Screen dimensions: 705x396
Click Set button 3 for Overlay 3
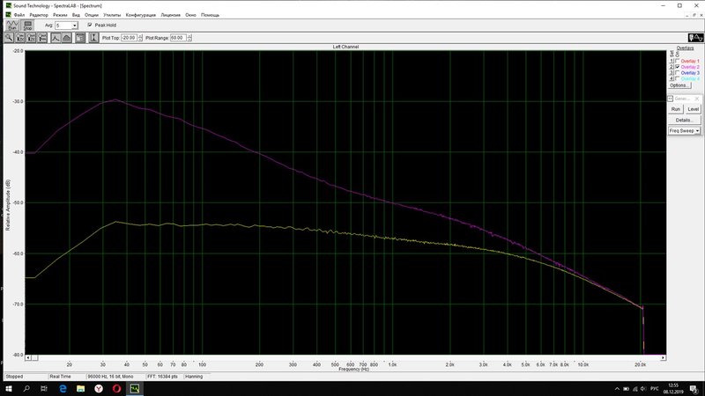point(672,73)
